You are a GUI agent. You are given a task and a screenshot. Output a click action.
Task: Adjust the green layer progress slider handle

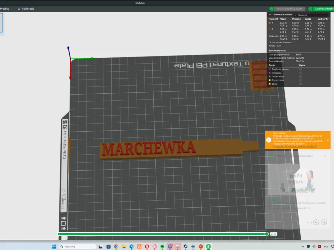pyautogui.click(x=267, y=234)
